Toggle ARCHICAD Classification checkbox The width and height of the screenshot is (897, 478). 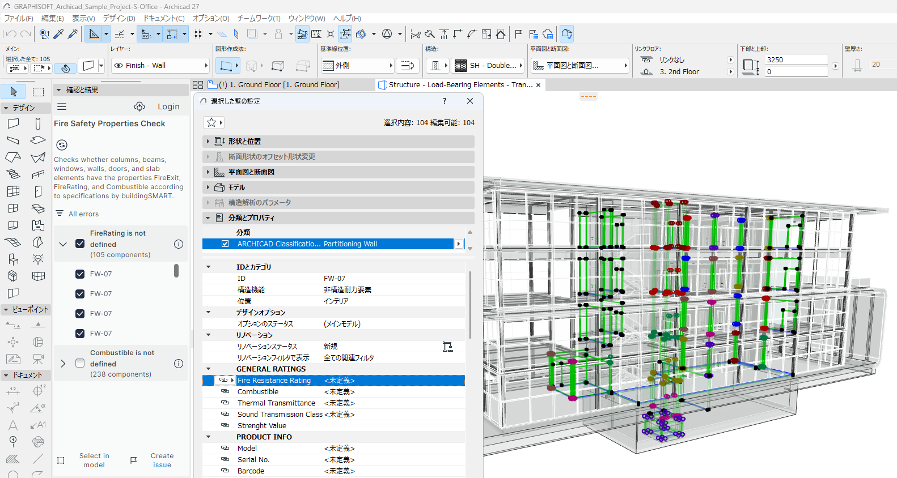(225, 244)
